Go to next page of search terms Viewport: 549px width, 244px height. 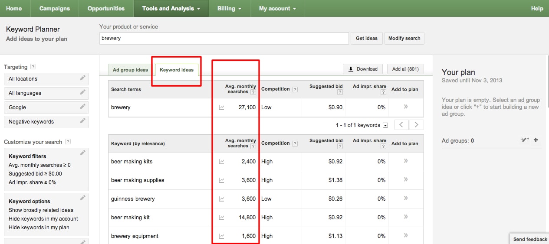click(416, 125)
